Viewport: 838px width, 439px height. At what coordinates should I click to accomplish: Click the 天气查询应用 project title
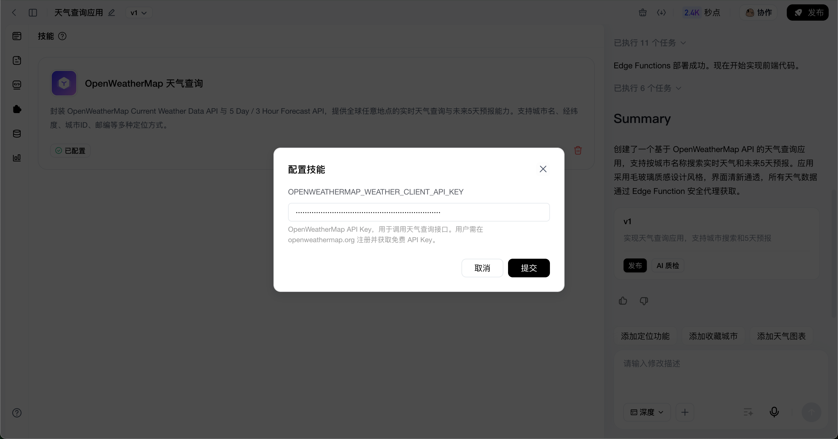click(78, 13)
